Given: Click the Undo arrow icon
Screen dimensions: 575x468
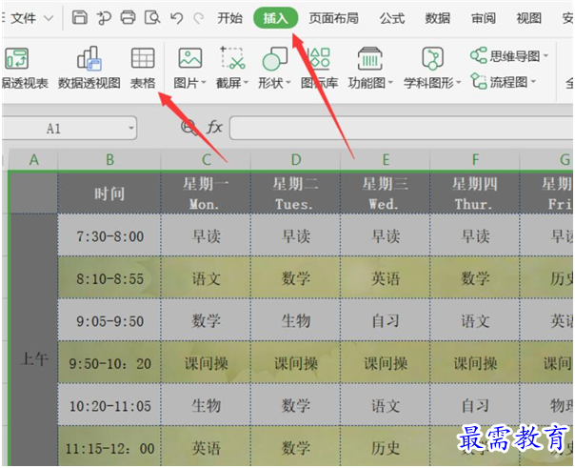Looking at the screenshot, I should 177,17.
